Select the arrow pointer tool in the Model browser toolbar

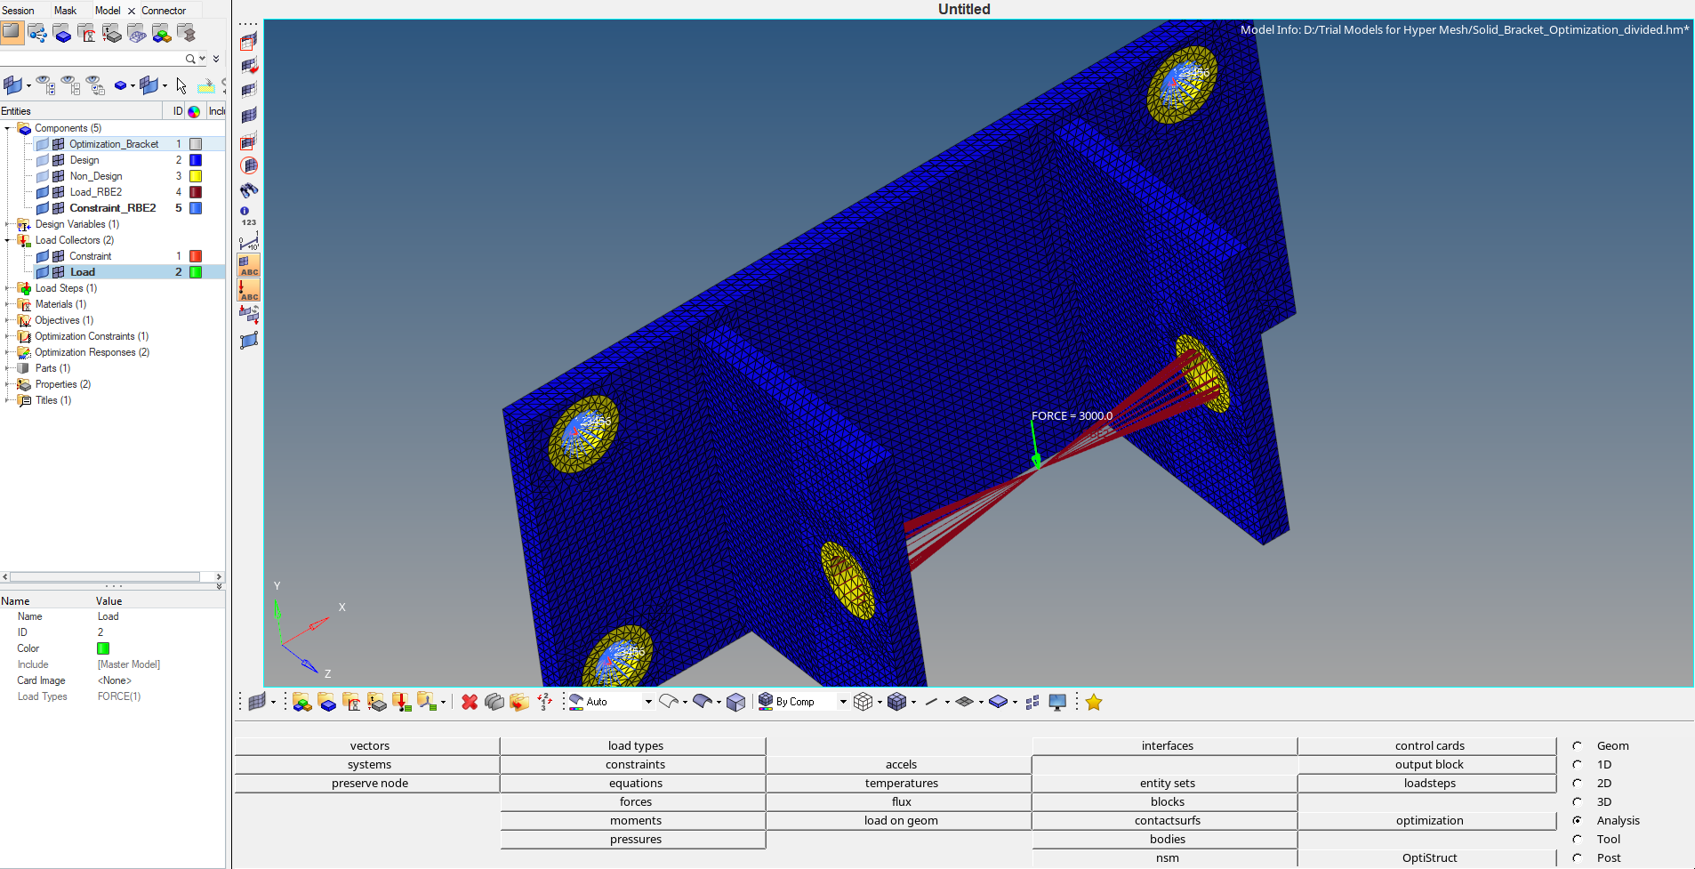click(x=181, y=85)
